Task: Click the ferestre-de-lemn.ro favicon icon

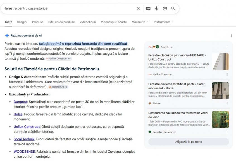Action: click(150, 132)
